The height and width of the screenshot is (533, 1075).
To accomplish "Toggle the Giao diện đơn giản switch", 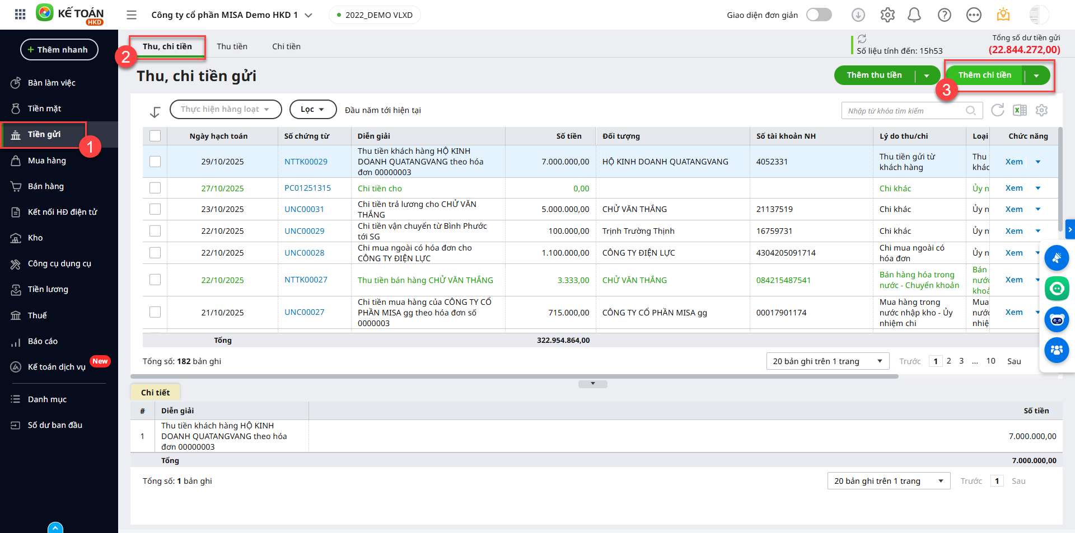I will click(819, 15).
